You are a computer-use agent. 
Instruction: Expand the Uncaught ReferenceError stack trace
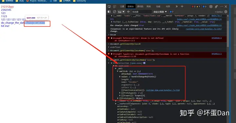click(112, 38)
